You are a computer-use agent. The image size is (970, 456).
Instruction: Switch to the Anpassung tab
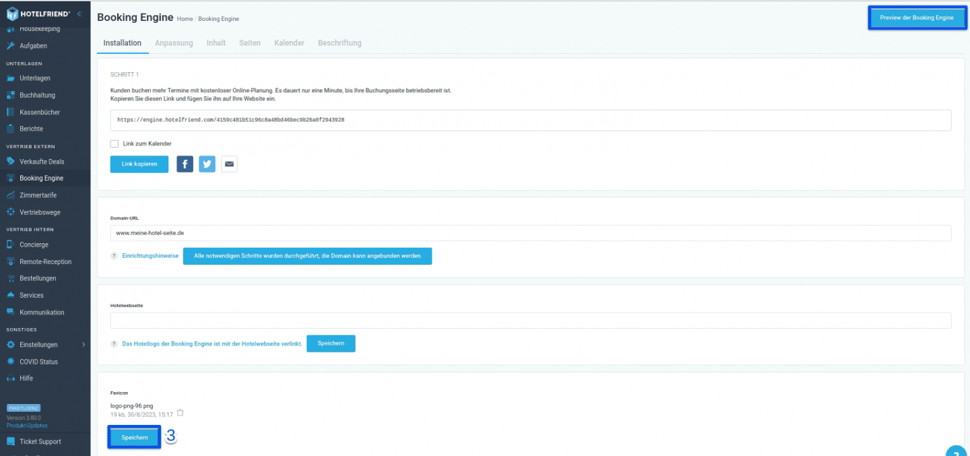point(174,43)
